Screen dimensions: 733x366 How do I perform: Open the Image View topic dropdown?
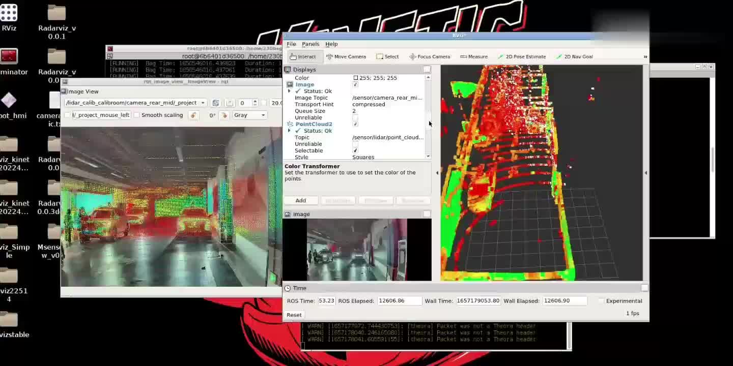pyautogui.click(x=135, y=103)
